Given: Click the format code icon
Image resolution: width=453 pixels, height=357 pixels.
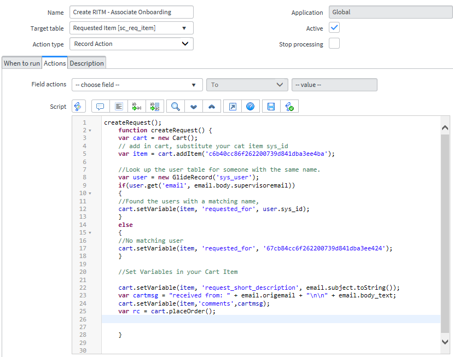Looking at the screenshot, I should [119, 107].
